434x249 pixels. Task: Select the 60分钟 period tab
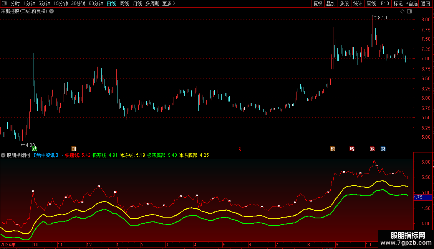click(x=96, y=3)
